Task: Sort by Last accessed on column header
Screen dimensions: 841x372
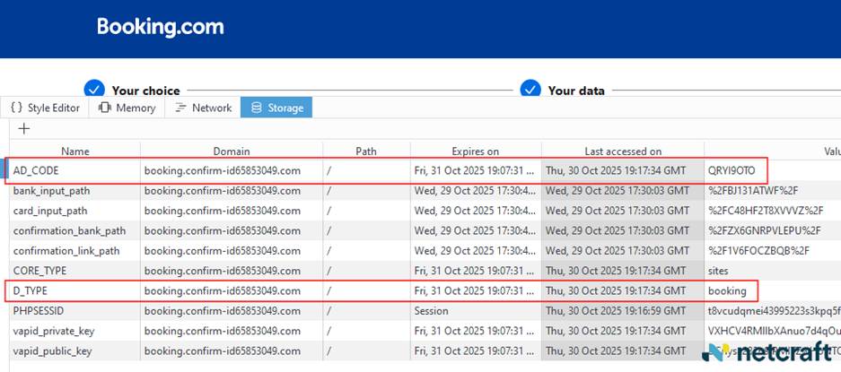Action: pos(623,151)
